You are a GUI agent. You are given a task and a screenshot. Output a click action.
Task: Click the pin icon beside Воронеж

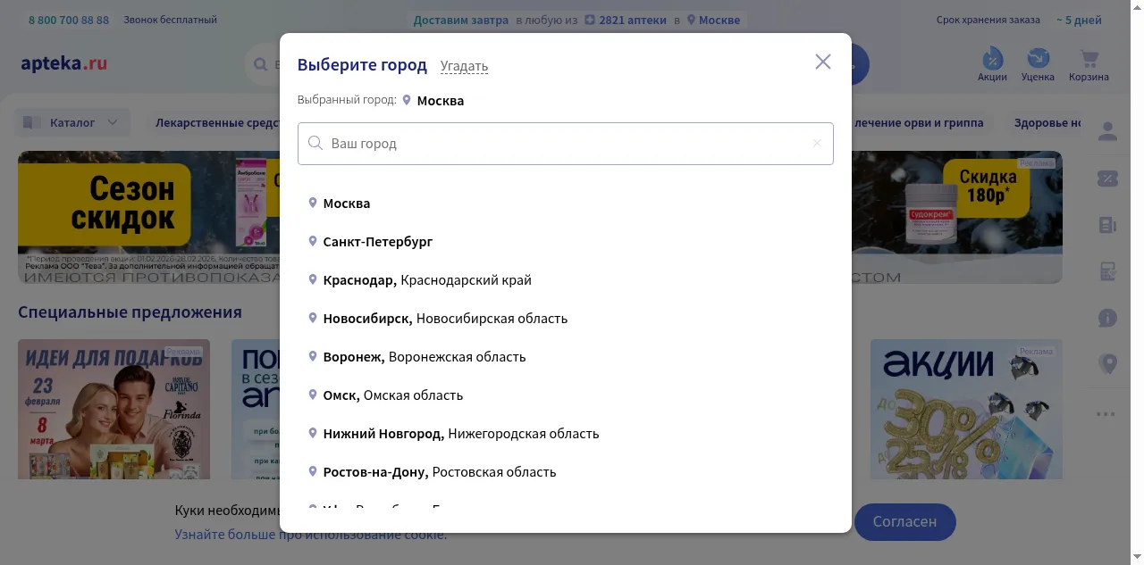[x=313, y=356]
